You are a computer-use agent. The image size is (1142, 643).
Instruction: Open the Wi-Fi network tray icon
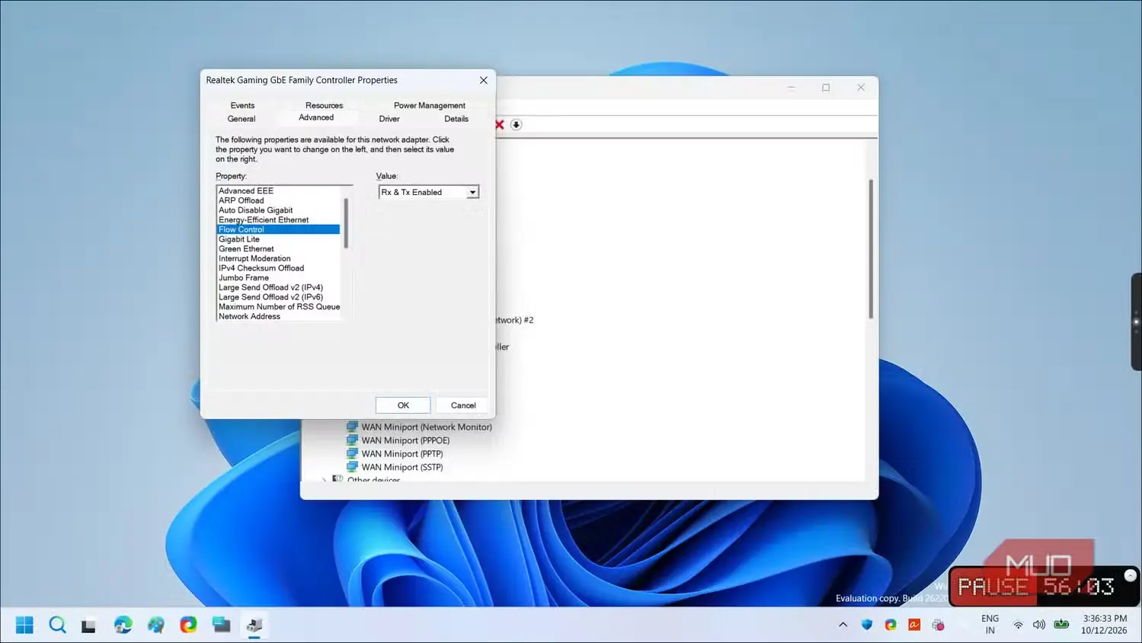[1018, 625]
